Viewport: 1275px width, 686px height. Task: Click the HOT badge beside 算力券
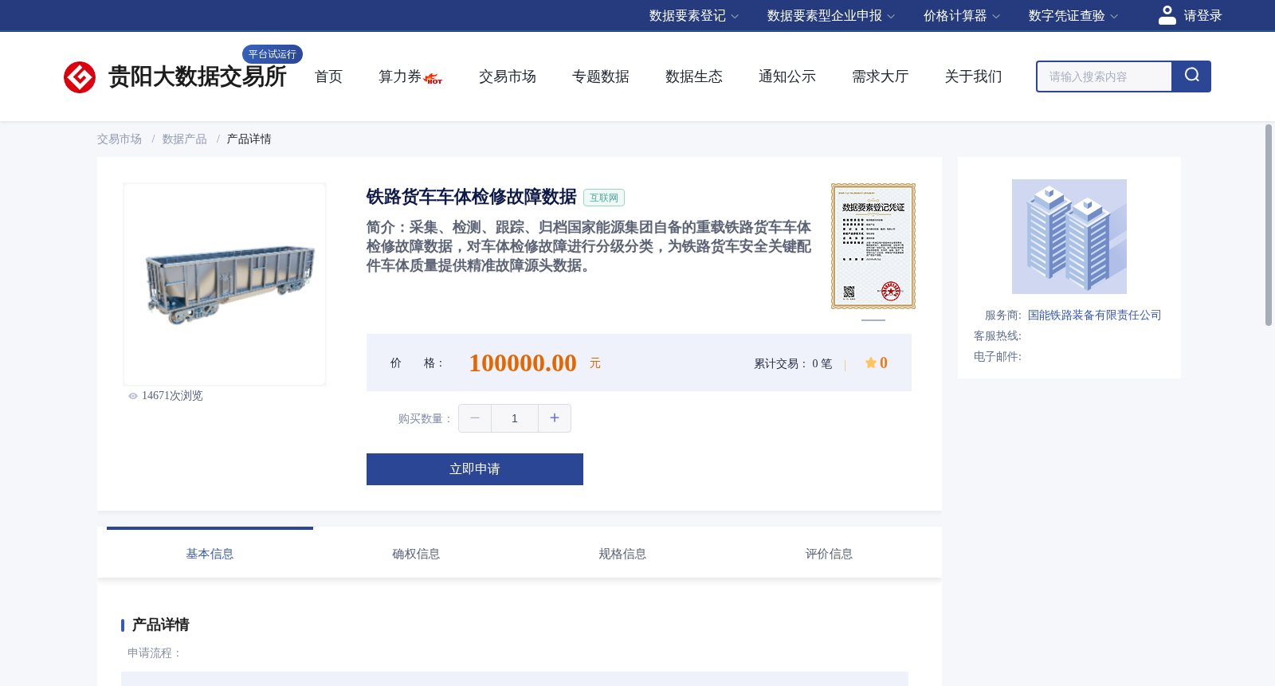[433, 79]
